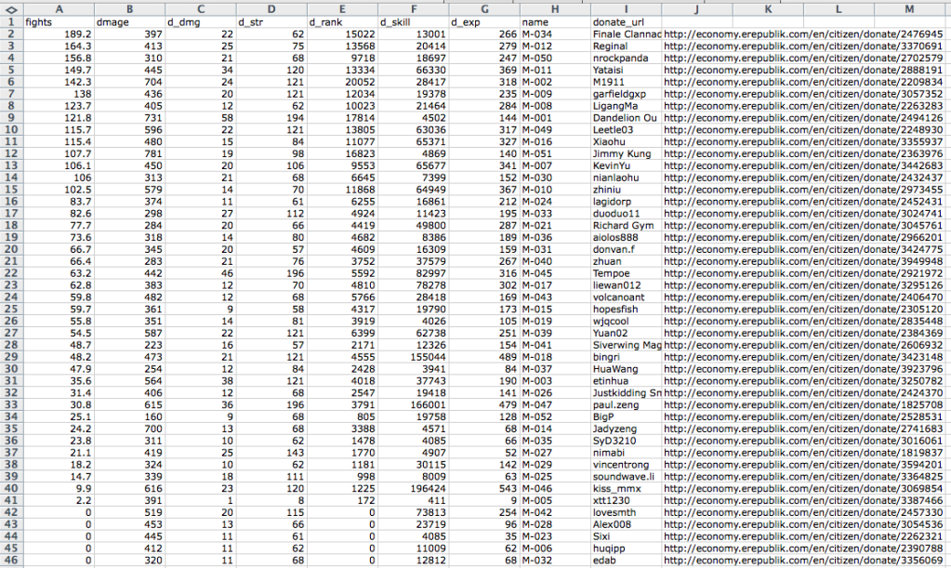
Task: Click the 'fights' header cell
Action: [x=59, y=20]
